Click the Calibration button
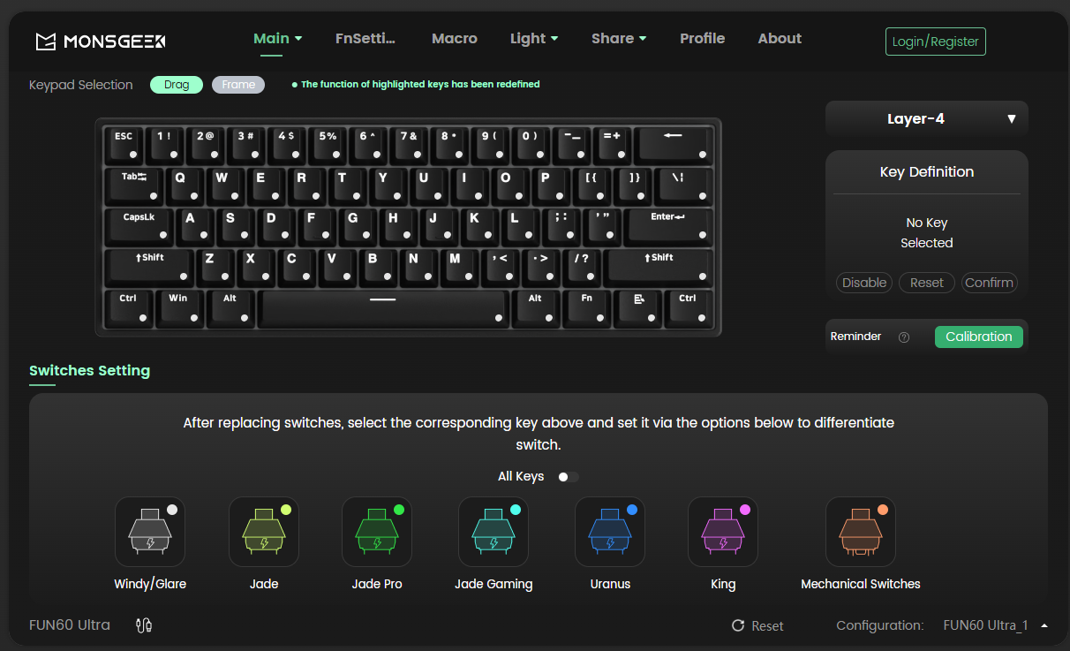1070x651 pixels. click(979, 337)
